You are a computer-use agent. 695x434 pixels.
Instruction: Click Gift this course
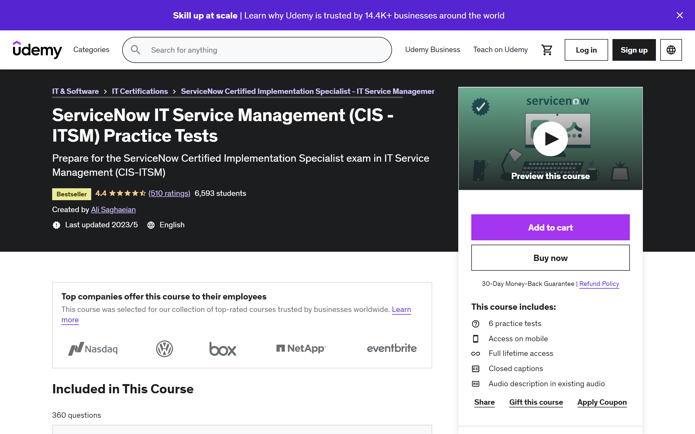(536, 402)
